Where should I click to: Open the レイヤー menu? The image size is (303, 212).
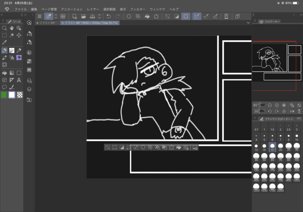coord(93,9)
